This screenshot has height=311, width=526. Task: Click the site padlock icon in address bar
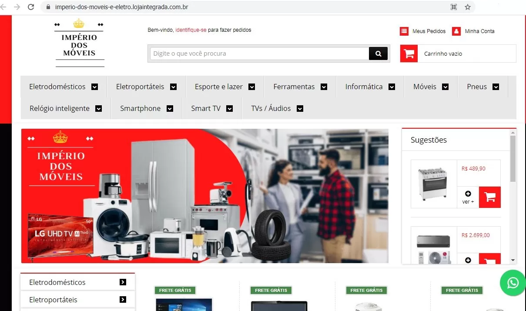[x=48, y=7]
